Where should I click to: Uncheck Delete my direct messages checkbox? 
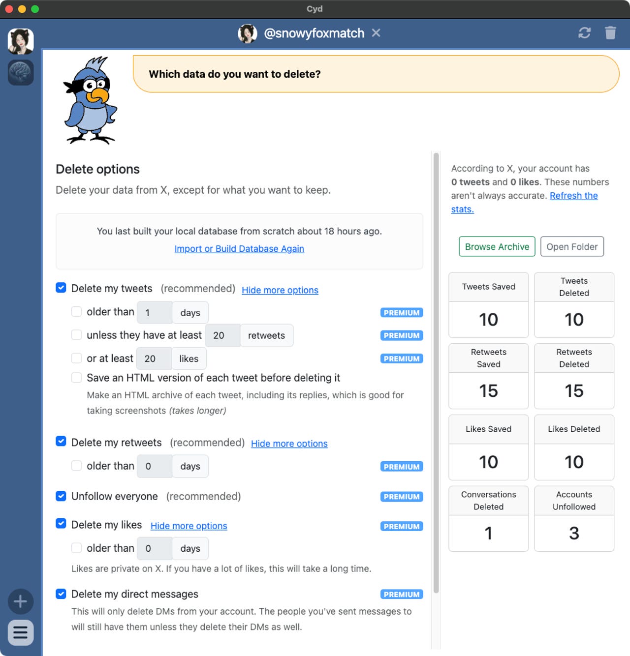(61, 594)
